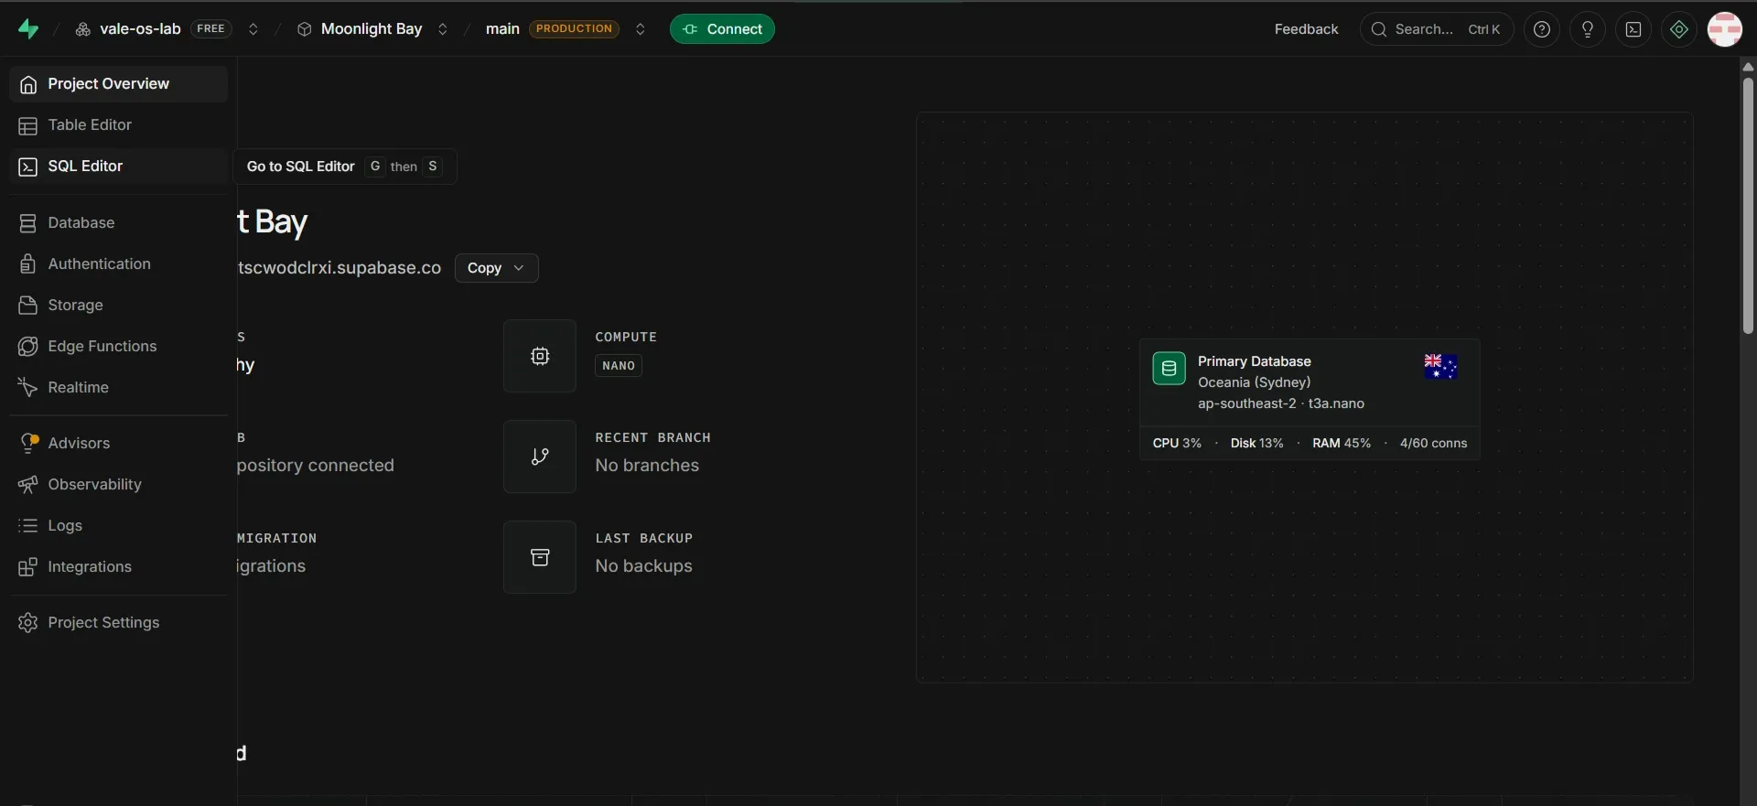
Task: Go to SQL Editor in sidebar
Action: (x=119, y=167)
